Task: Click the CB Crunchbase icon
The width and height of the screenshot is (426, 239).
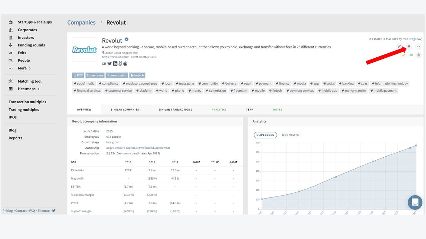Action: click(x=104, y=63)
